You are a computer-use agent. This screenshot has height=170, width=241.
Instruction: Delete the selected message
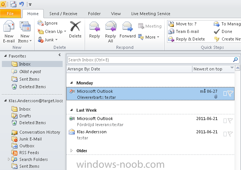75,30
